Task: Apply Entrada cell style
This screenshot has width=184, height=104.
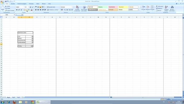Action: pos(113,10)
